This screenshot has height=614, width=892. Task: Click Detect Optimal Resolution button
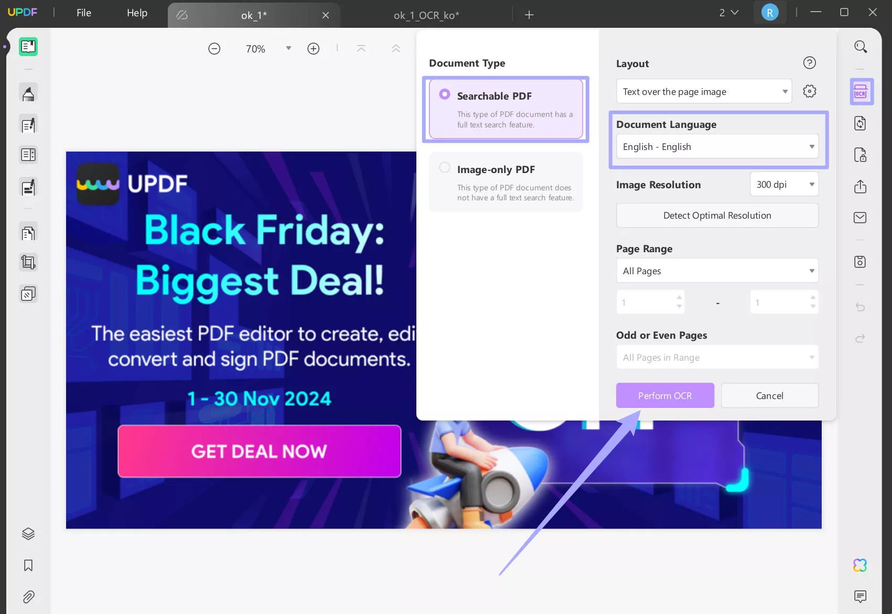coord(717,216)
